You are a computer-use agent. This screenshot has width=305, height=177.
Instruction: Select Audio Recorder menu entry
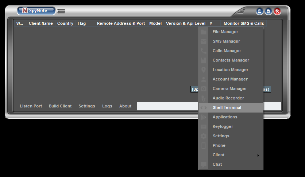tap(231, 98)
